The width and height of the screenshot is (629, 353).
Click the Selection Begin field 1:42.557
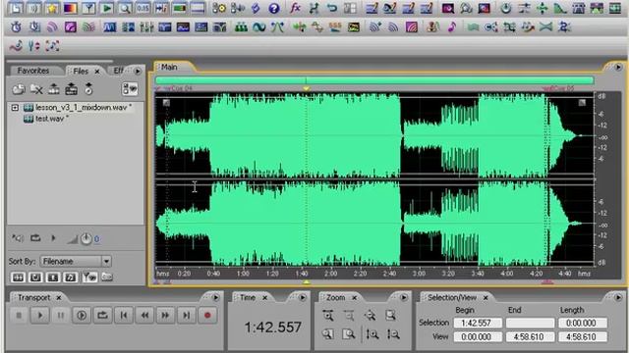(478, 323)
